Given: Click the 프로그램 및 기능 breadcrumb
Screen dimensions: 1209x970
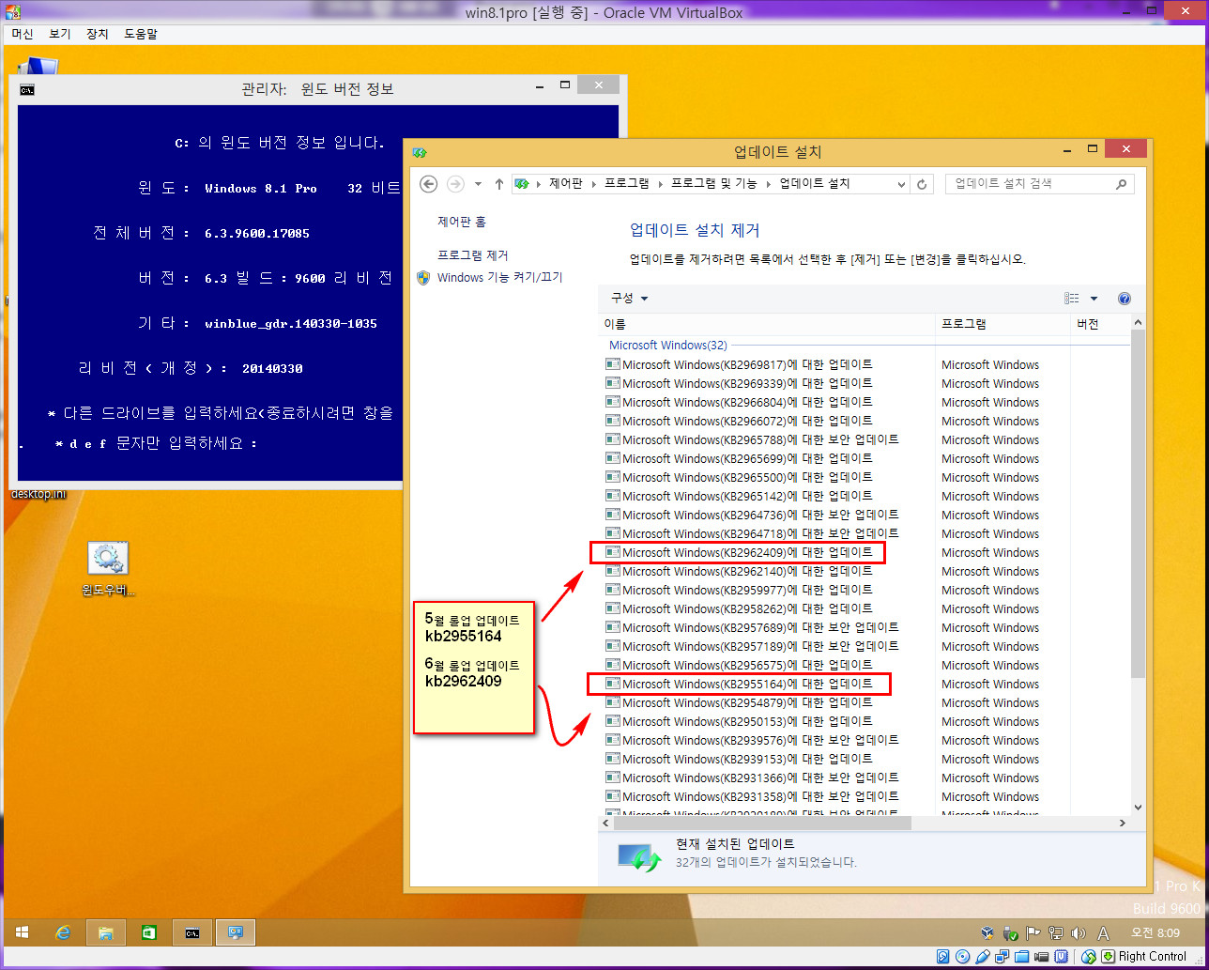Looking at the screenshot, I should (x=713, y=184).
